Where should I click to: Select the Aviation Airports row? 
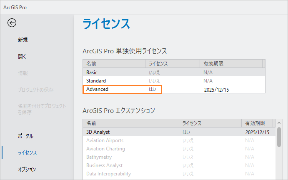coord(179,140)
